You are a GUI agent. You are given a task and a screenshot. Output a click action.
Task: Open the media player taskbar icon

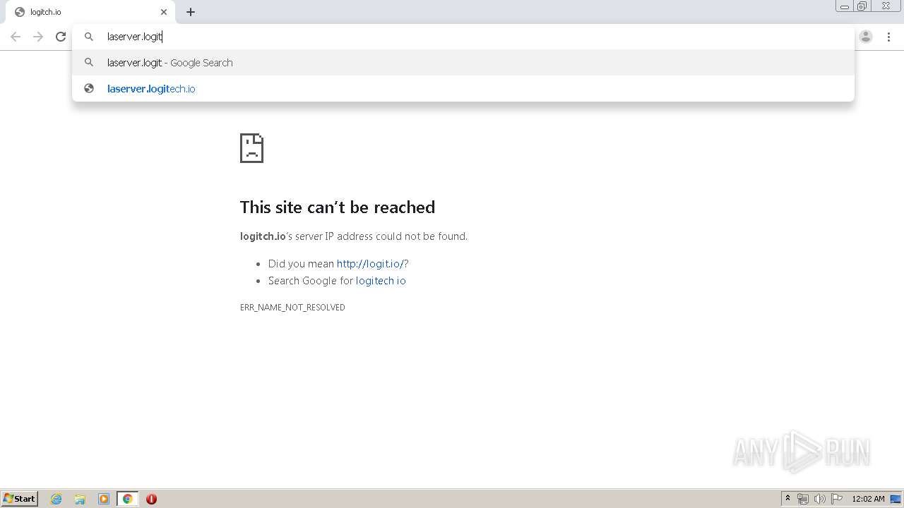point(104,499)
